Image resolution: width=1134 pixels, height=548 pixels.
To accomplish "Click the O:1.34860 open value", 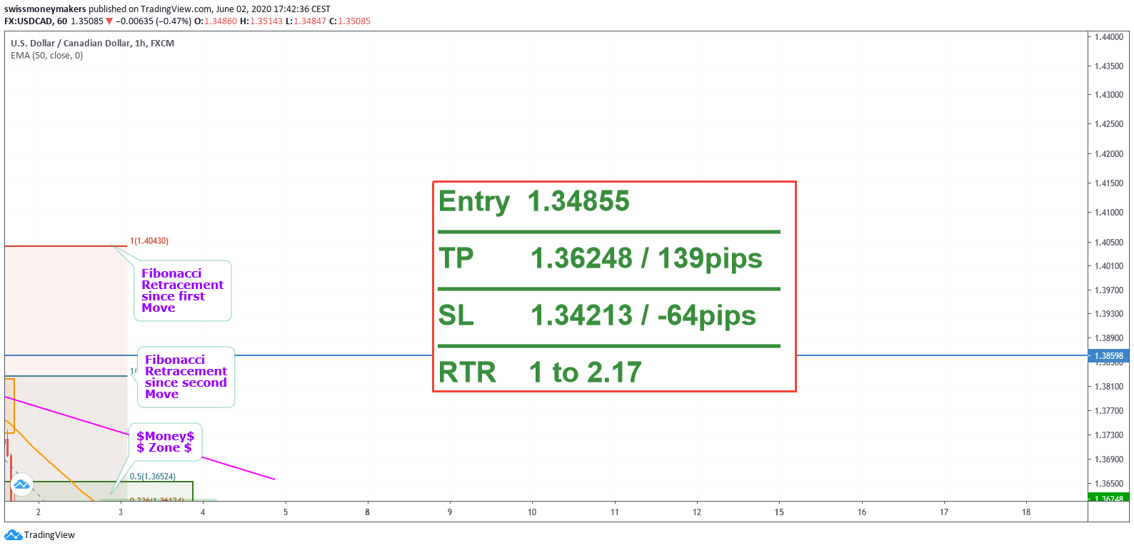I will tap(216, 21).
